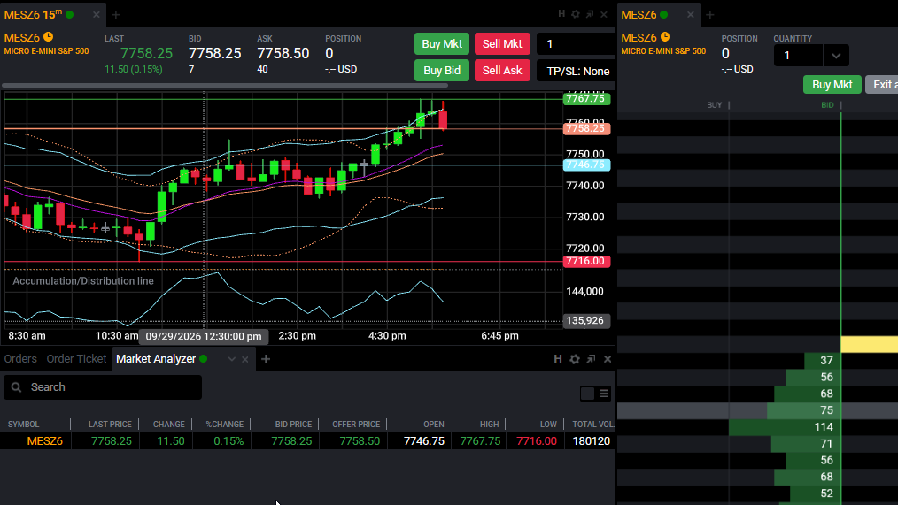
Task: Focus the Market Analyzer Search field
Action: [103, 387]
